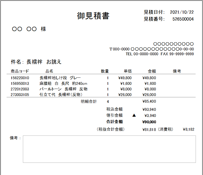Screen dimensions: 203x175
Task: Click the 商品コード column header
Action: [20, 71]
